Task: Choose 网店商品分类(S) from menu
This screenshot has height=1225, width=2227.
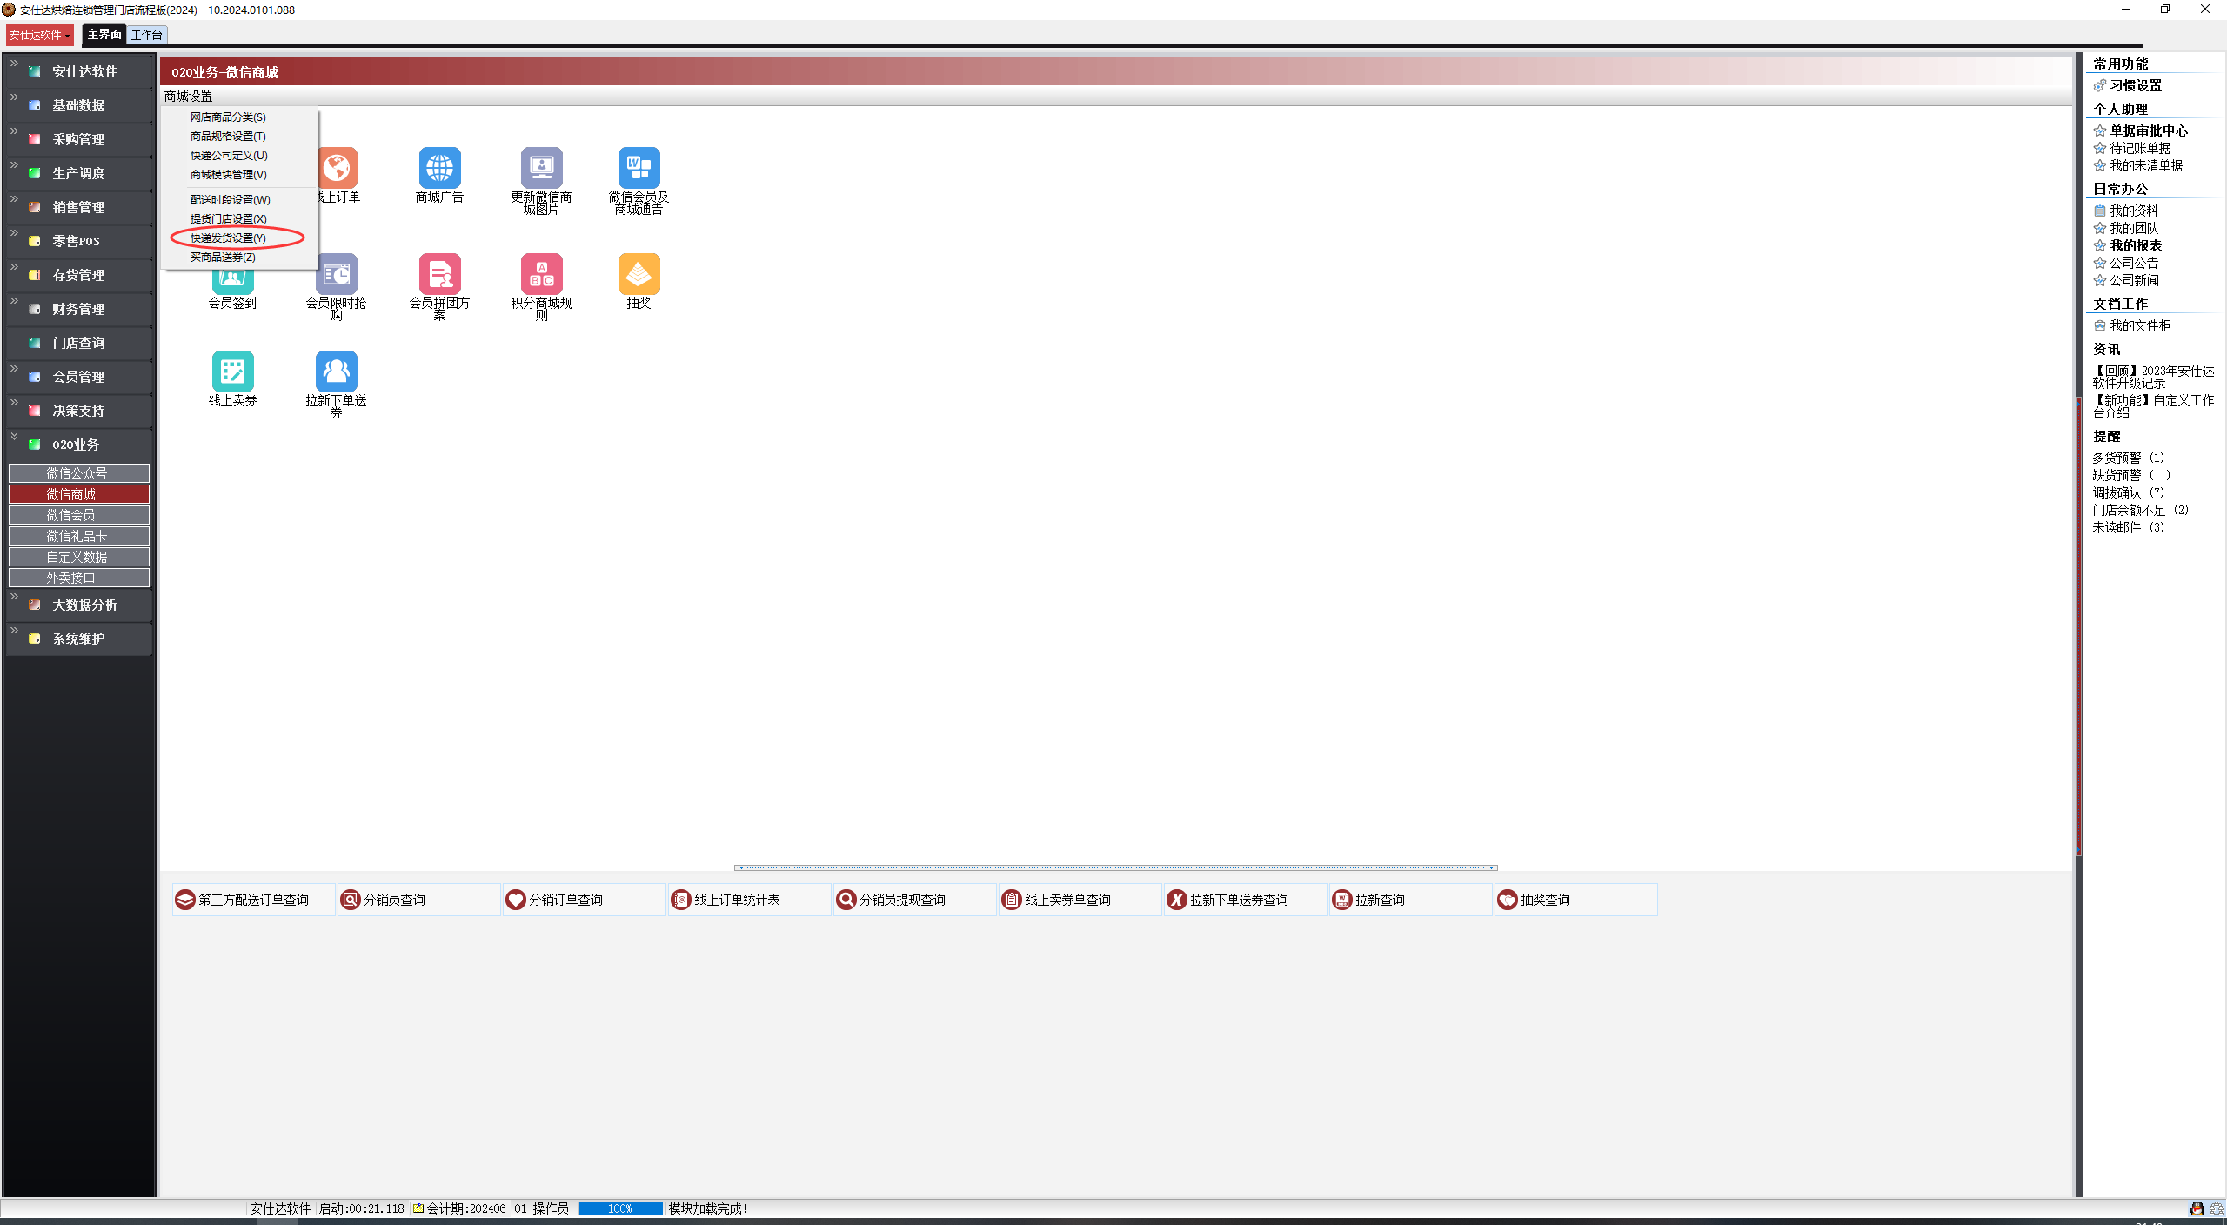Action: 228,117
